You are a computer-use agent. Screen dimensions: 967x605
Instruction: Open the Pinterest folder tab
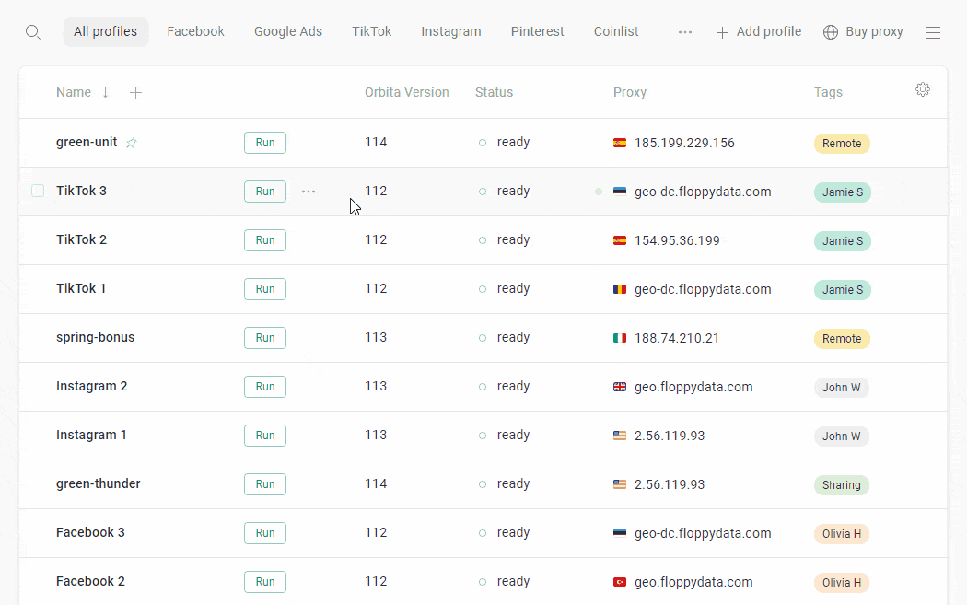[x=537, y=32]
